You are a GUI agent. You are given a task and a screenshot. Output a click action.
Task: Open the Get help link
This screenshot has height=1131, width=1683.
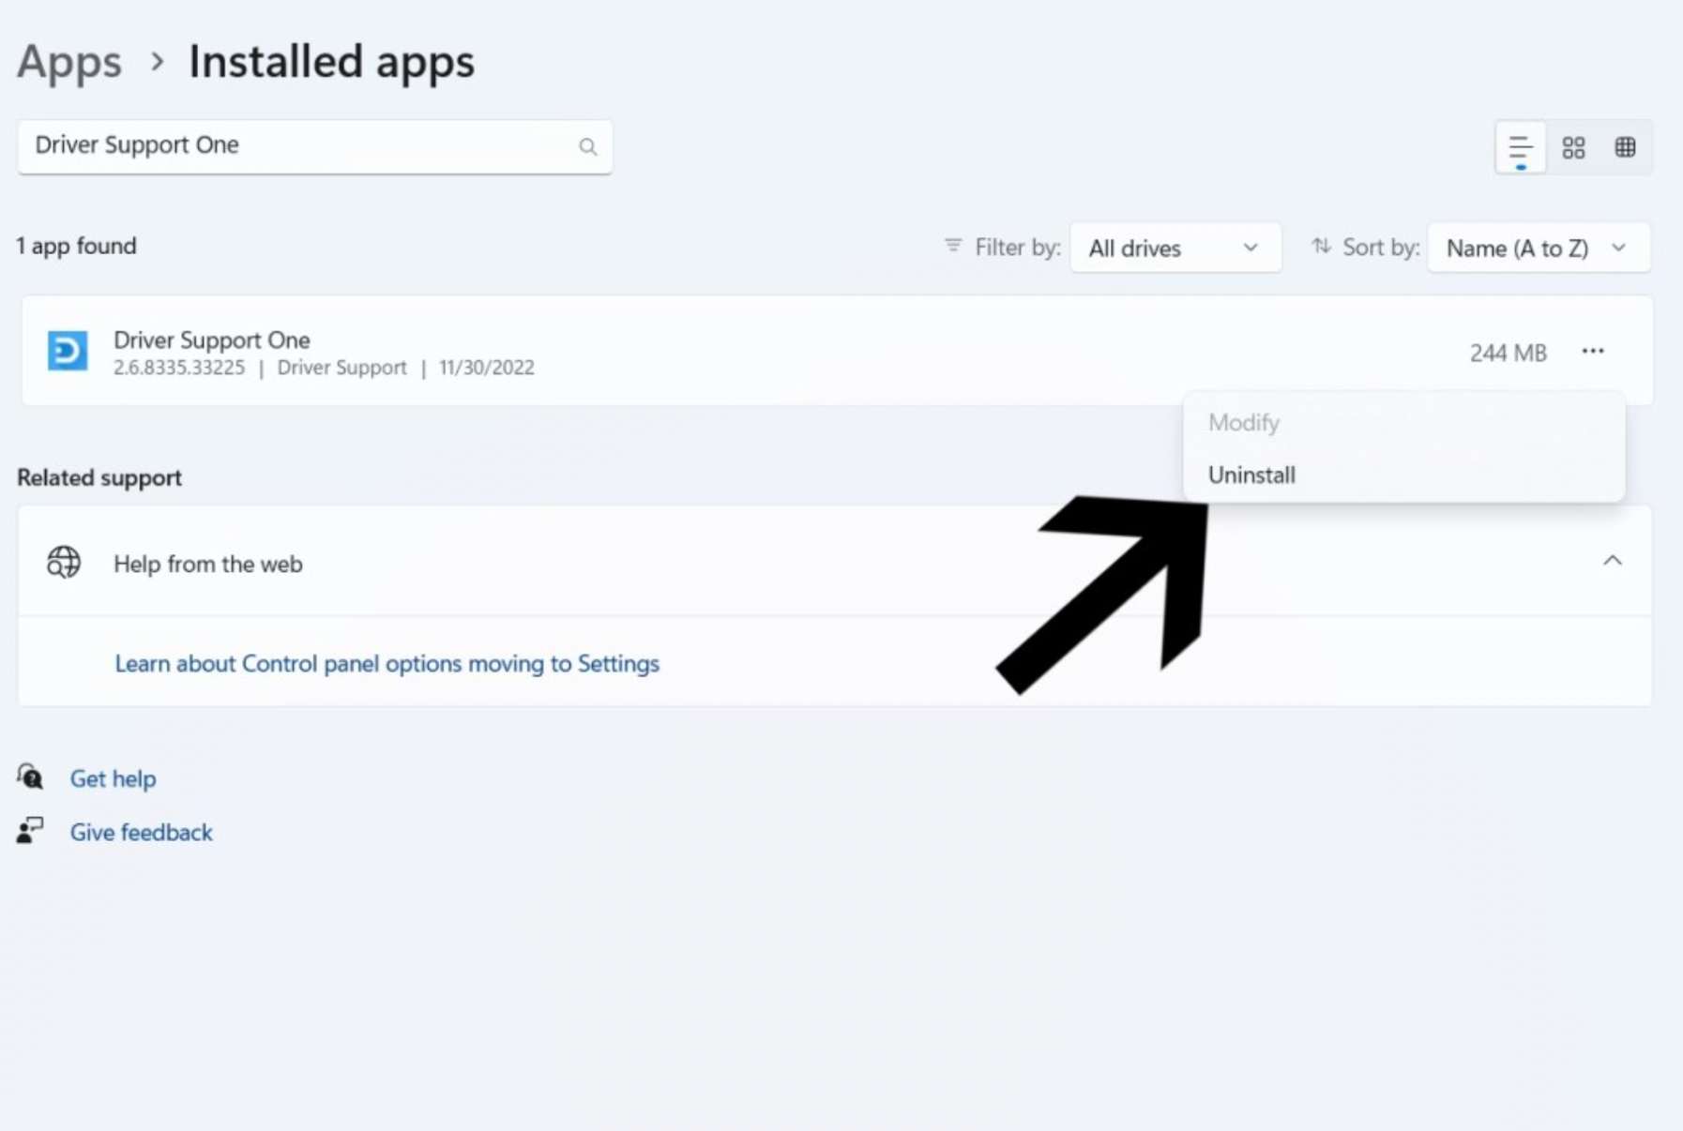point(113,778)
